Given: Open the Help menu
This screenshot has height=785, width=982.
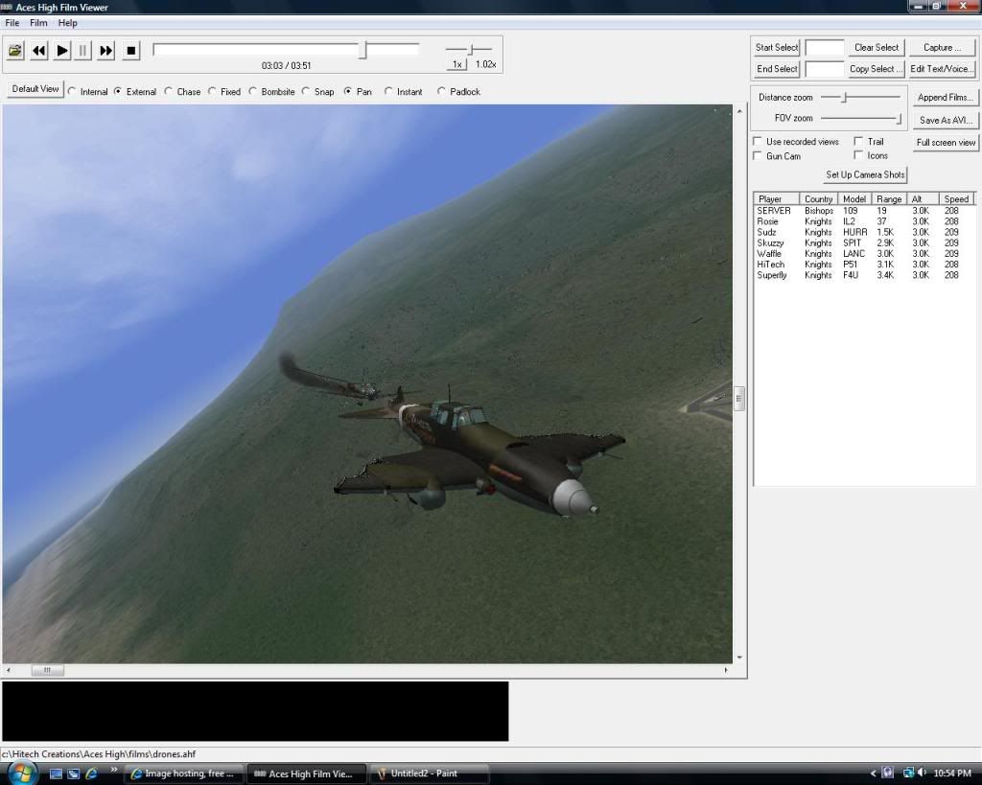Looking at the screenshot, I should 68,23.
